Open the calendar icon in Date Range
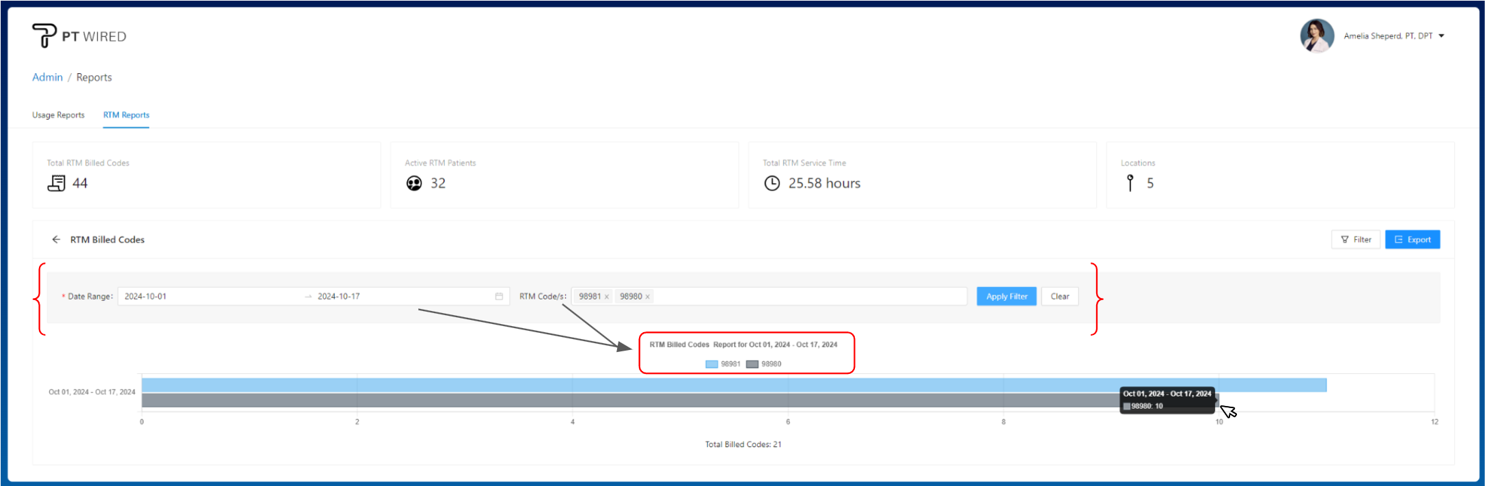 click(x=499, y=297)
